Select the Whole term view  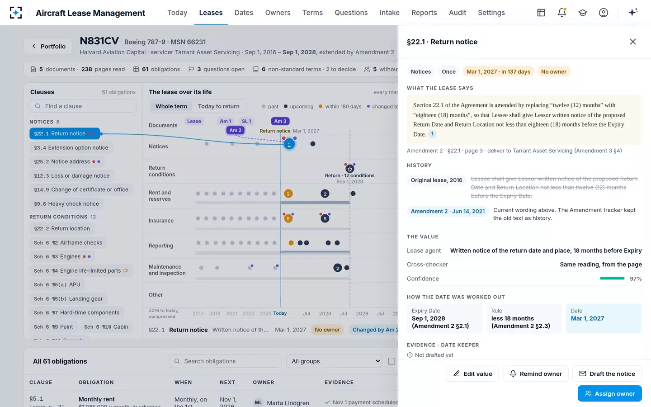171,106
